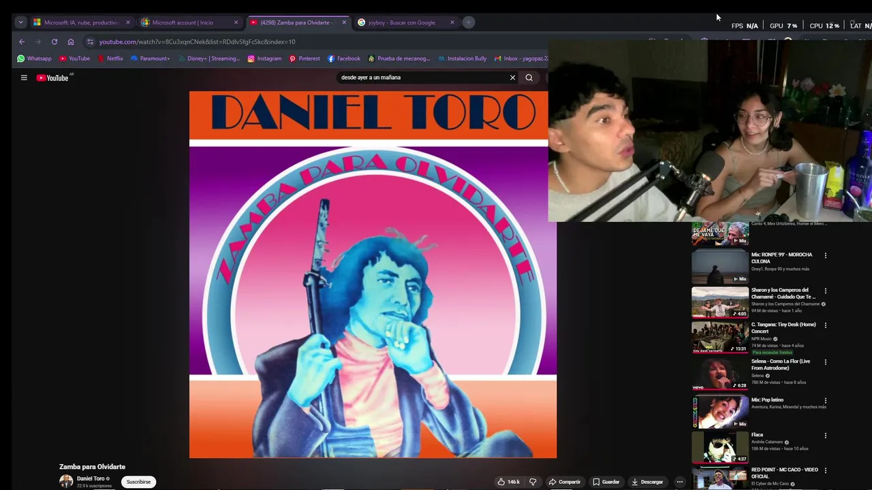Open the Flaca Andrés Calamaro thumbnail
The width and height of the screenshot is (872, 490).
coord(720,447)
